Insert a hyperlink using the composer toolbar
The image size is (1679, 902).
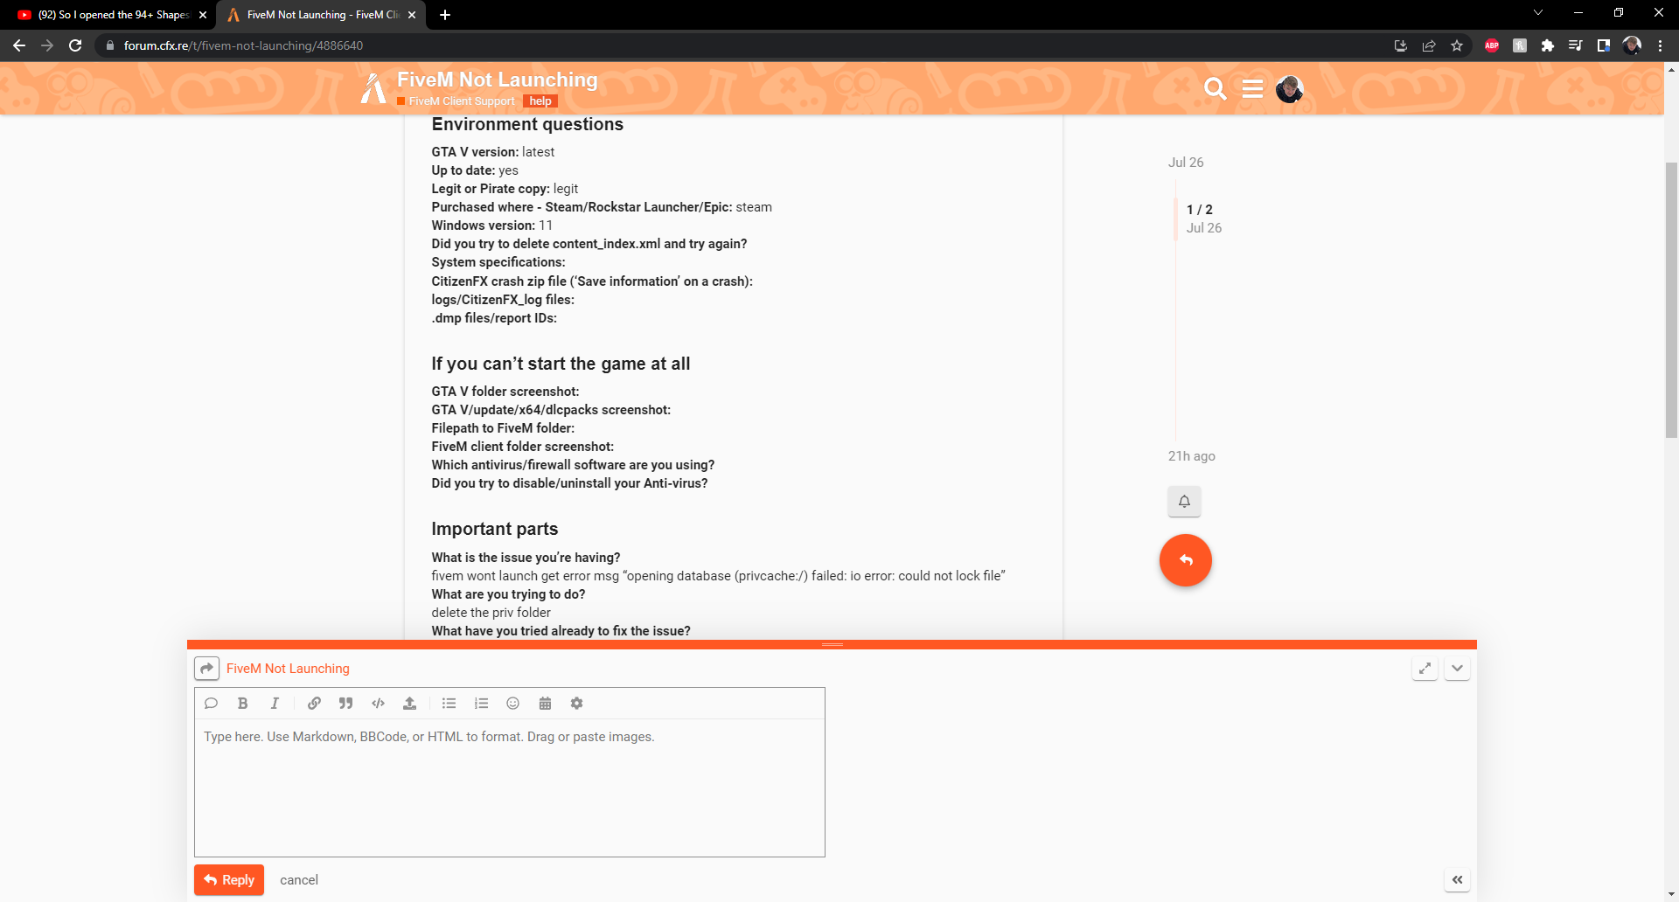click(x=313, y=703)
